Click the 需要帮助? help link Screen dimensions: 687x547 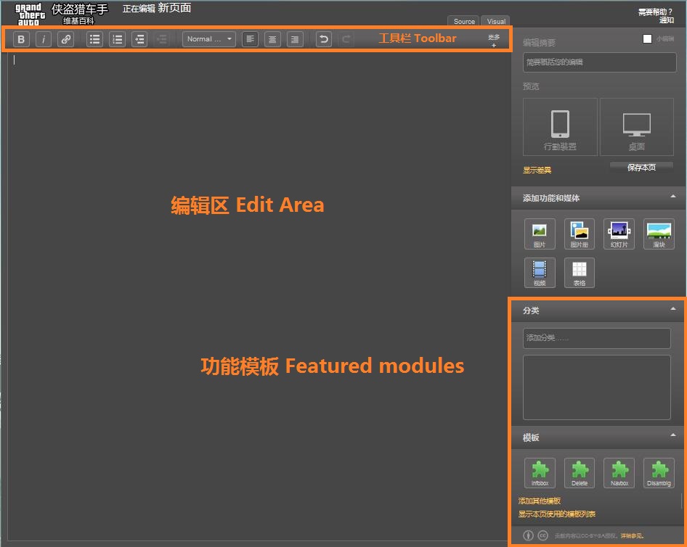click(655, 12)
